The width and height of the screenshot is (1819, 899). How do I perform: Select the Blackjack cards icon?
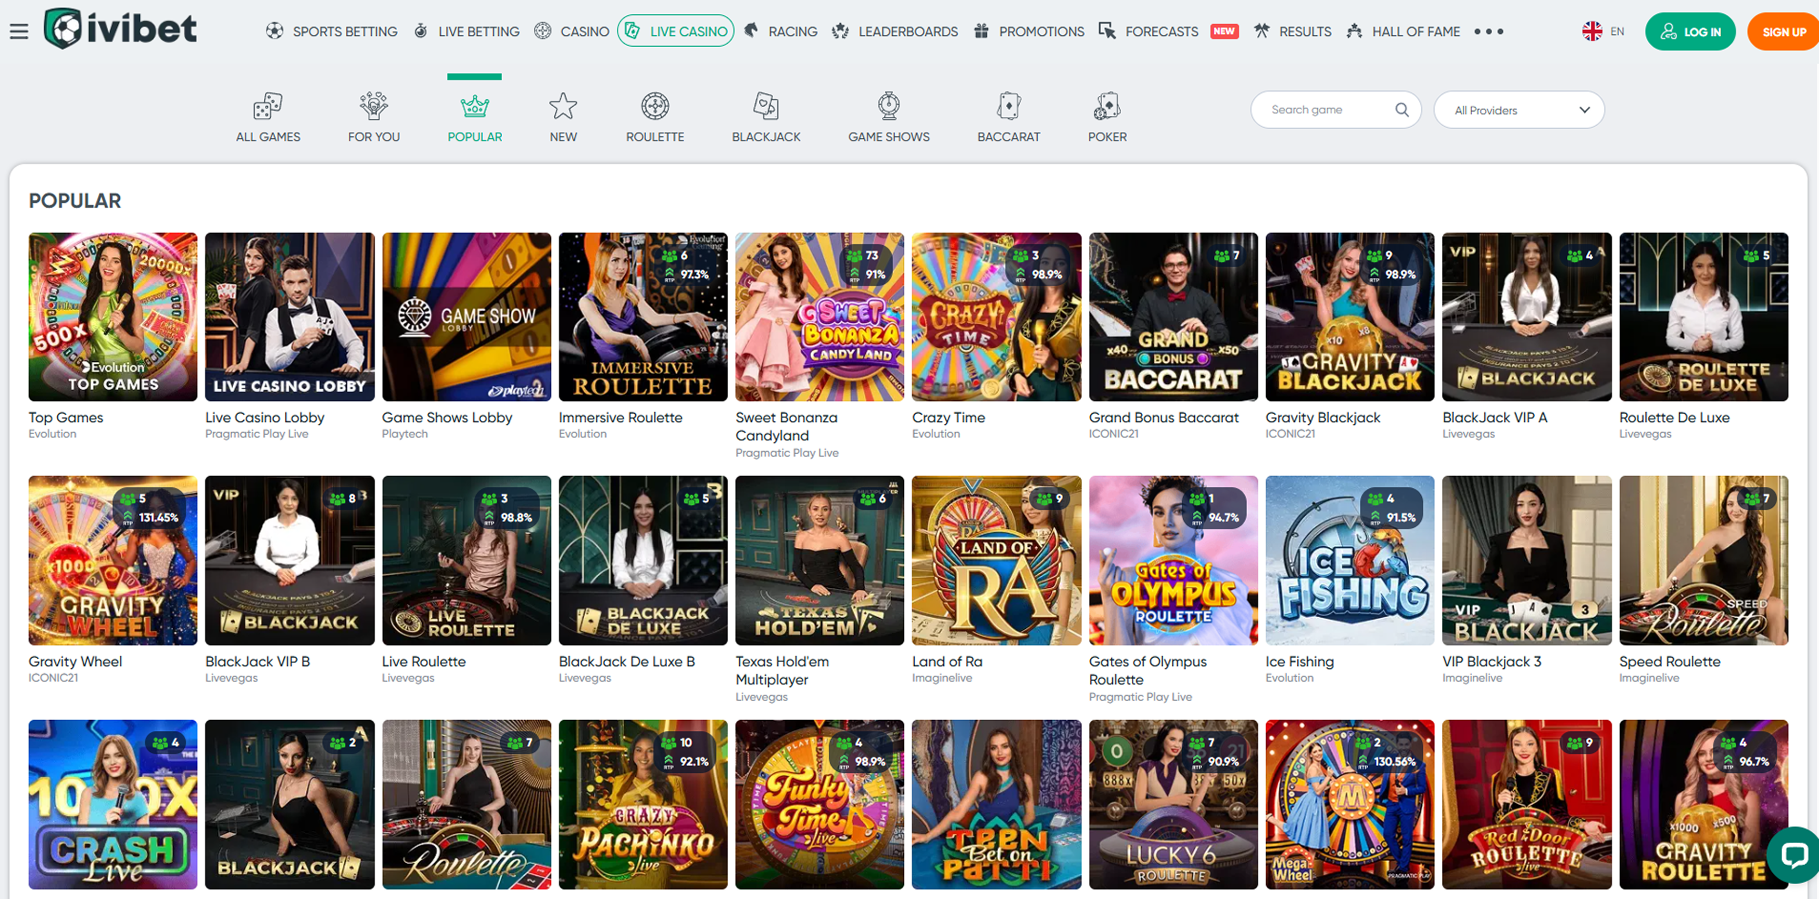(766, 107)
